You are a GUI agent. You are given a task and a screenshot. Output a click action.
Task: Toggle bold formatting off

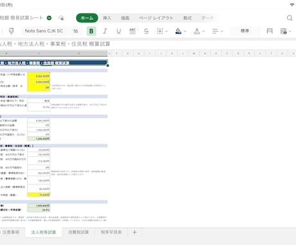point(91,31)
